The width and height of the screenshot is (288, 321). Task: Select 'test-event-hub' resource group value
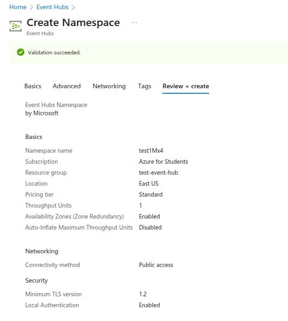point(159,172)
